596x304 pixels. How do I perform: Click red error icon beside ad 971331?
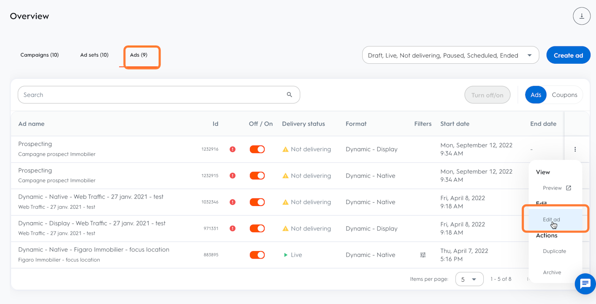[x=232, y=229]
